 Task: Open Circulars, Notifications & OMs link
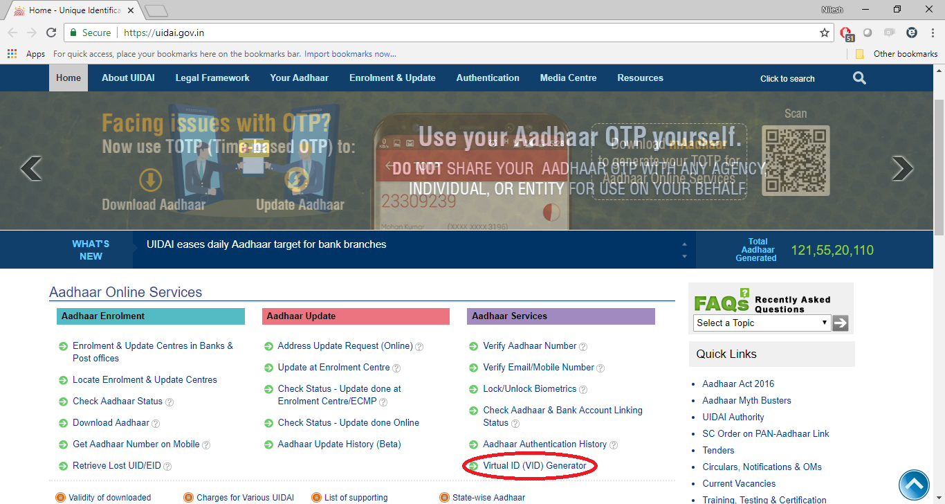[762, 467]
